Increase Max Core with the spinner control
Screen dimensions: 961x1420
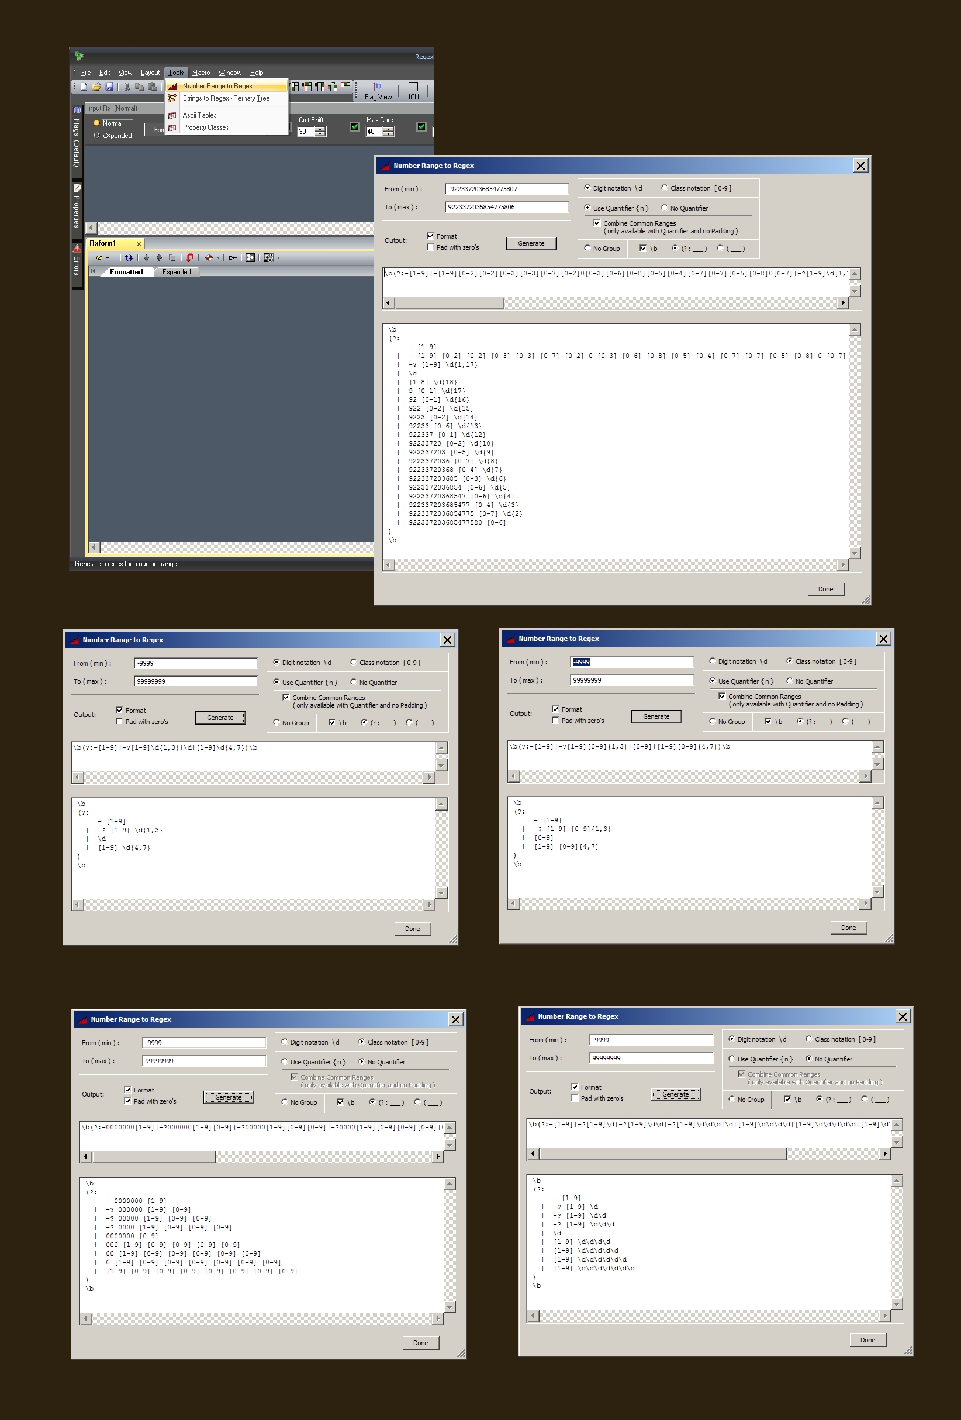[x=389, y=129]
